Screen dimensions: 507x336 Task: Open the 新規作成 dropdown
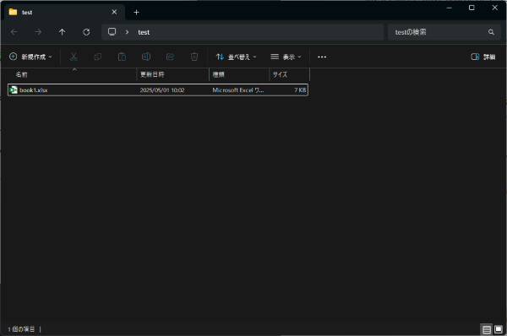click(x=30, y=57)
